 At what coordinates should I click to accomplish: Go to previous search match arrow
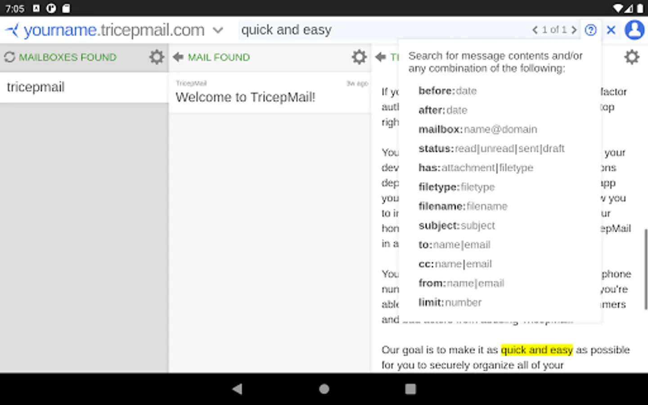click(x=535, y=30)
